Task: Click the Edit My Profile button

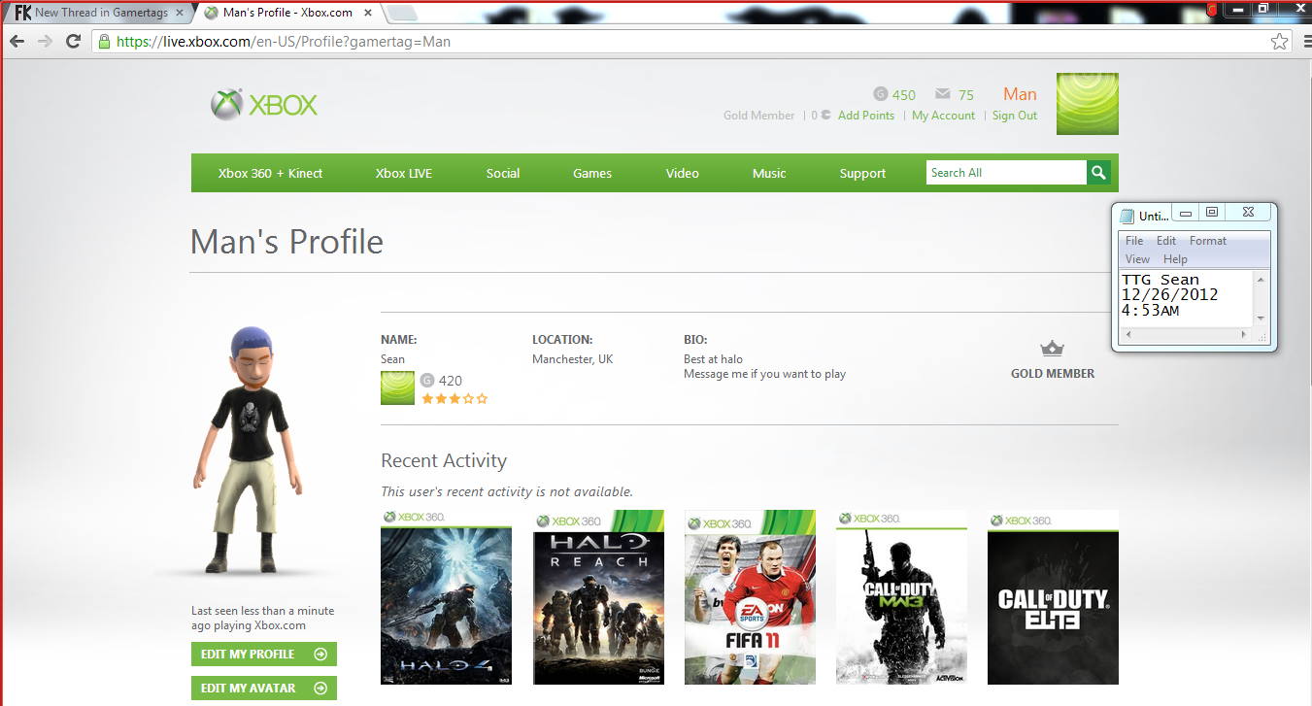Action: (x=264, y=655)
